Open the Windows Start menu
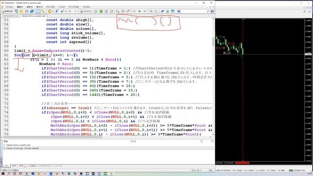This screenshot has height=176, width=313. [x=3, y=174]
